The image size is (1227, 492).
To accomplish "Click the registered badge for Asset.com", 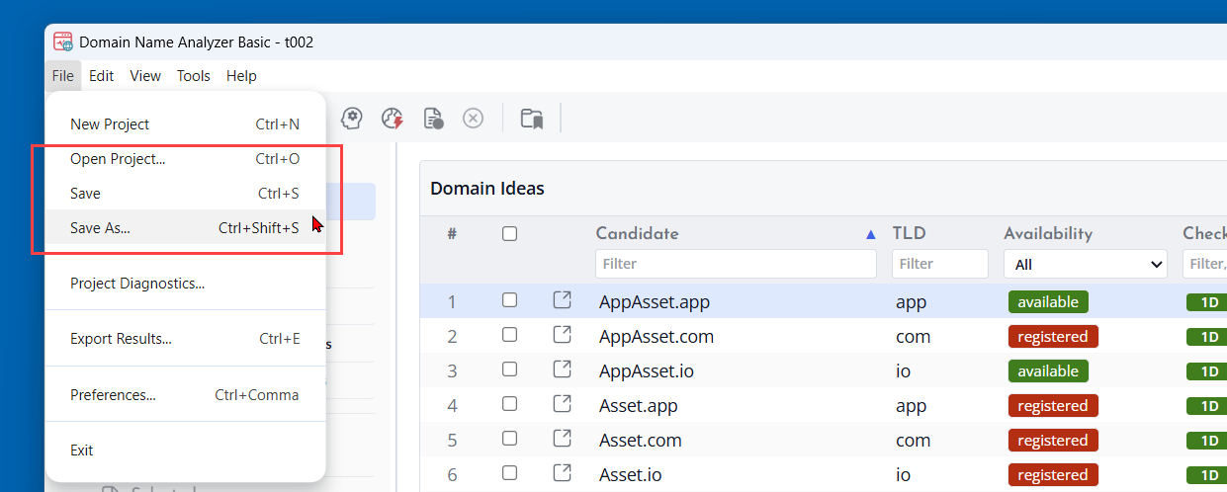I will 1053,440.
